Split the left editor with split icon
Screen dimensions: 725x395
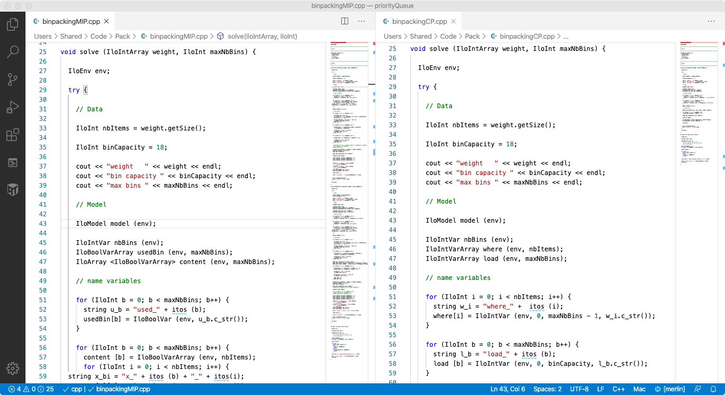(344, 21)
